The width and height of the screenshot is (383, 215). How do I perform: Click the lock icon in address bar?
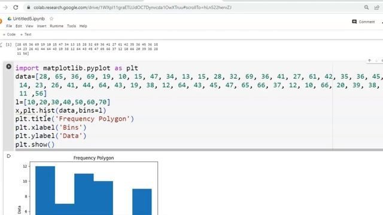(29, 8)
